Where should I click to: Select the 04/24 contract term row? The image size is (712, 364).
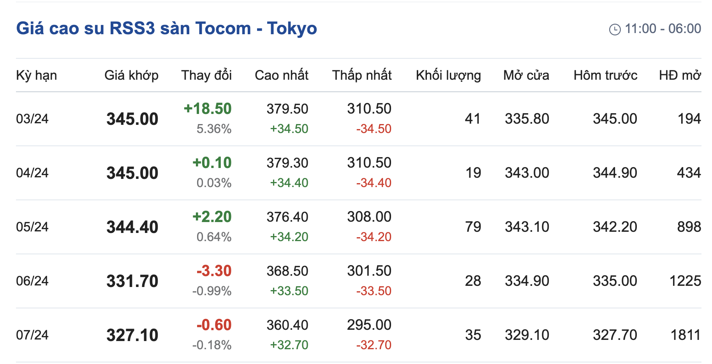tap(32, 173)
